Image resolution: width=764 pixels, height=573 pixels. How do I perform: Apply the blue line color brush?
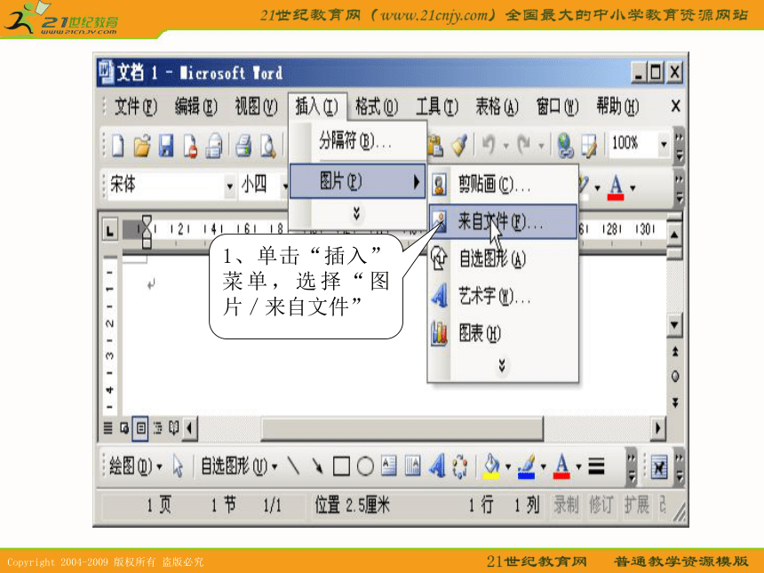point(527,466)
